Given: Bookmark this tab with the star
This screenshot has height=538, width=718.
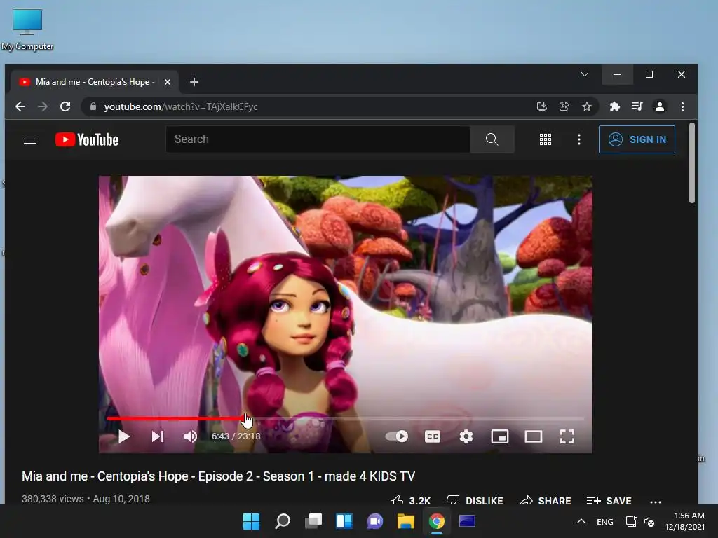Looking at the screenshot, I should tap(587, 106).
